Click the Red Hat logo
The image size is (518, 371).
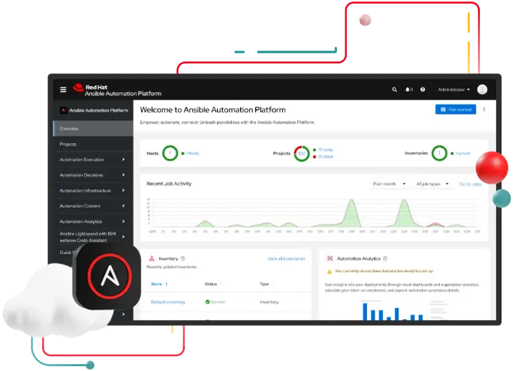(x=78, y=88)
